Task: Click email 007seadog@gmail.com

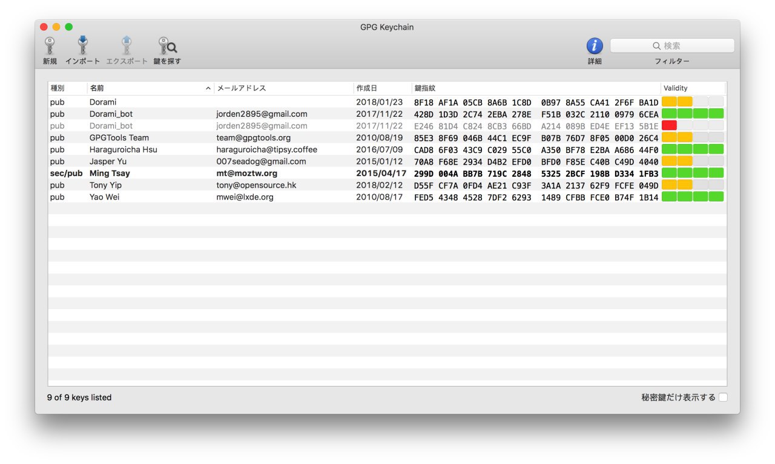Action: pos(262,162)
